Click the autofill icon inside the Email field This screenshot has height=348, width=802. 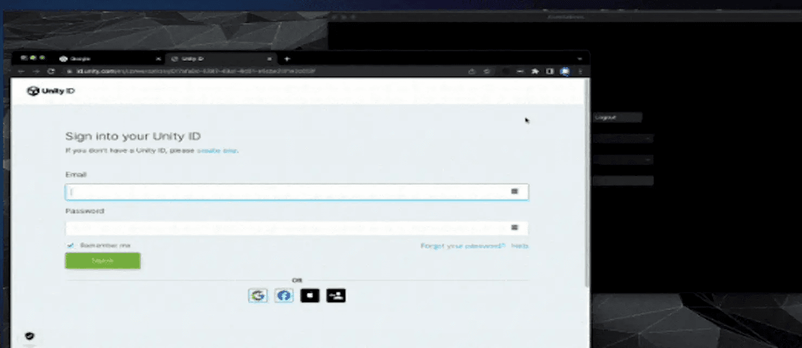point(514,191)
